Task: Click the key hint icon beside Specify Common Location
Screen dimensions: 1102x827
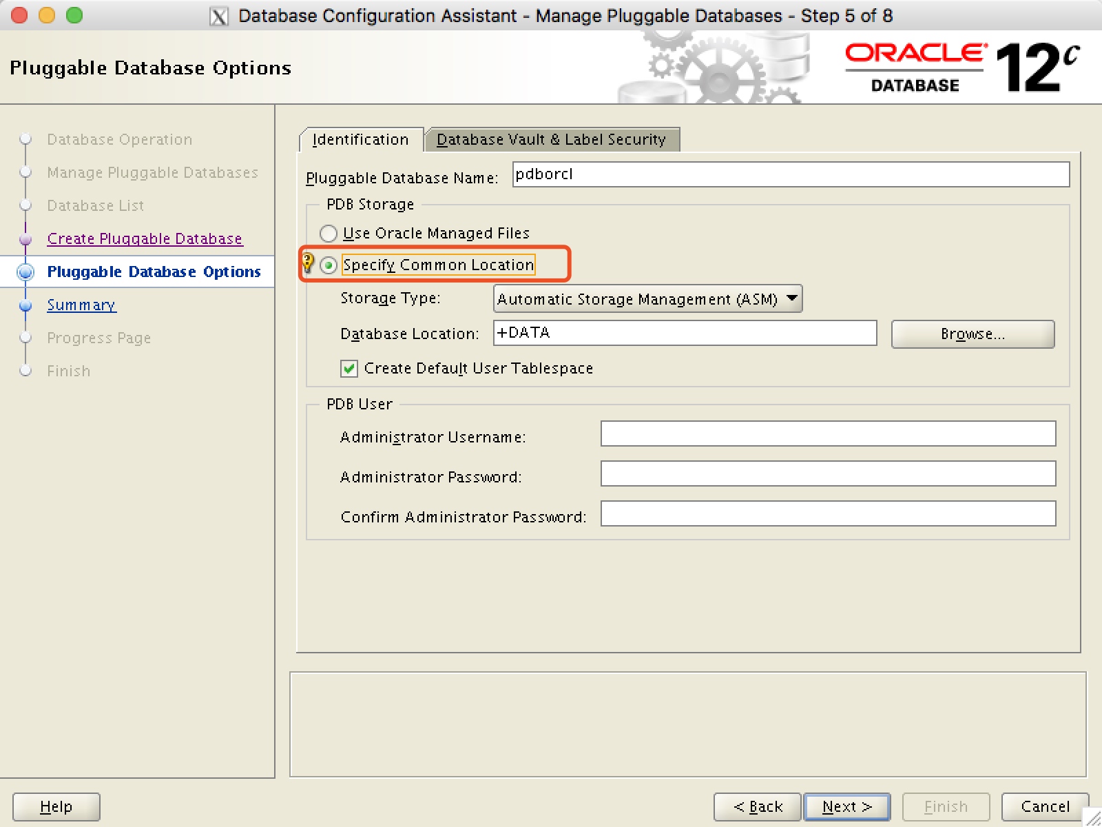Action: click(307, 264)
